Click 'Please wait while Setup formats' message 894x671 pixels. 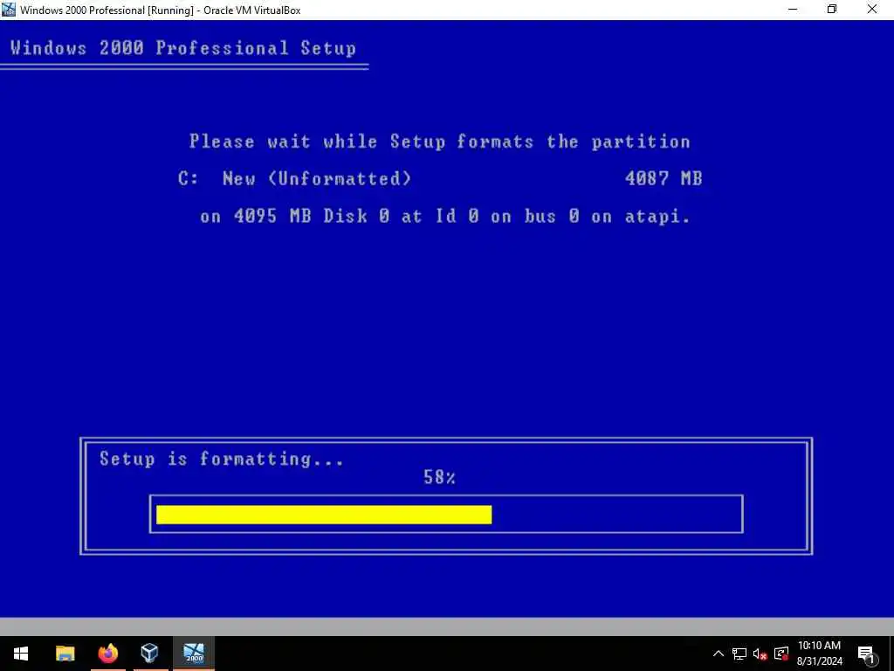(x=440, y=142)
